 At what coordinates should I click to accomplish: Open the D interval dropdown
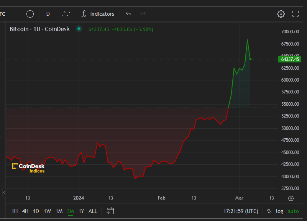coord(48,14)
